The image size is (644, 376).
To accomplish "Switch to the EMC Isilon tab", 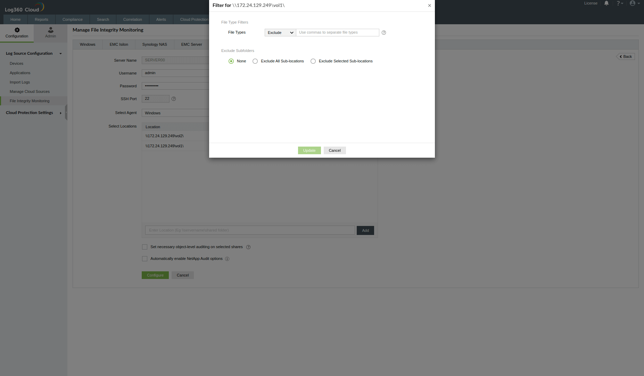I will [118, 44].
